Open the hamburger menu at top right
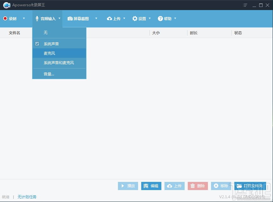The height and width of the screenshot is (202, 273). pyautogui.click(x=245, y=5)
